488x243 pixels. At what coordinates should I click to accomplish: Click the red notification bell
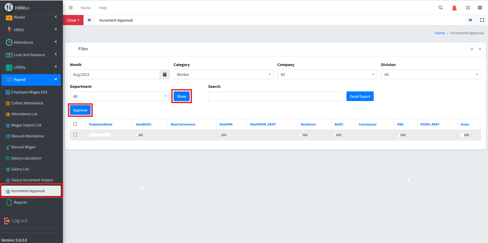[x=454, y=8]
